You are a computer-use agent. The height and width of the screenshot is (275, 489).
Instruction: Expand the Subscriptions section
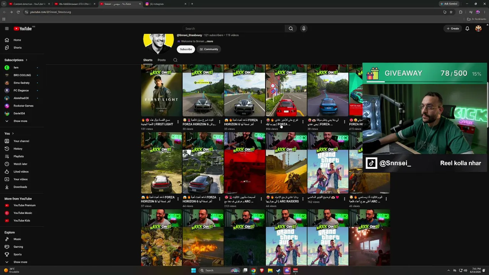(16, 60)
